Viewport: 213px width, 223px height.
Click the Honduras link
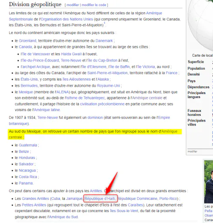click(x=27, y=158)
